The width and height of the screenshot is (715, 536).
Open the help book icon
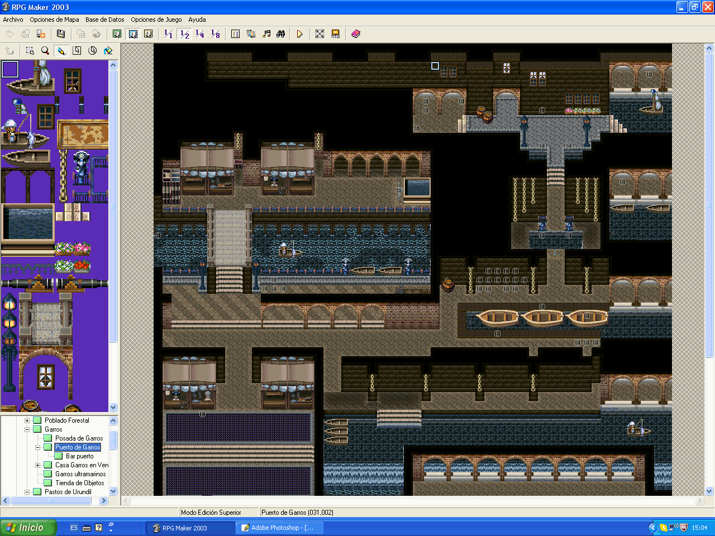356,34
